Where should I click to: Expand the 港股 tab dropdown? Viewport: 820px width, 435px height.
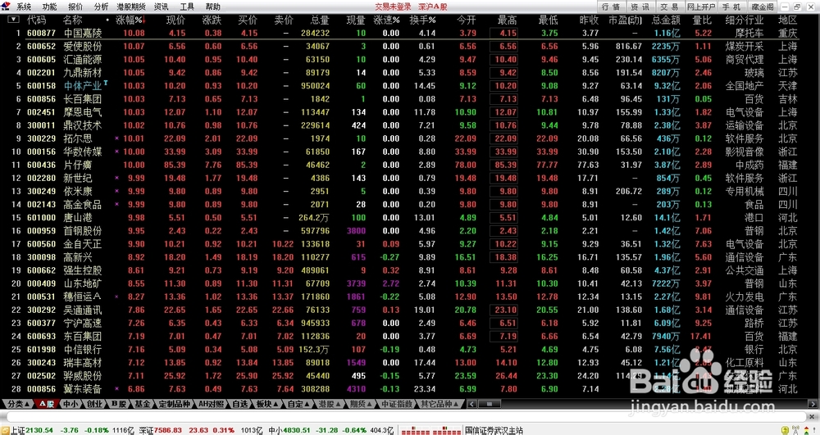tap(330, 404)
